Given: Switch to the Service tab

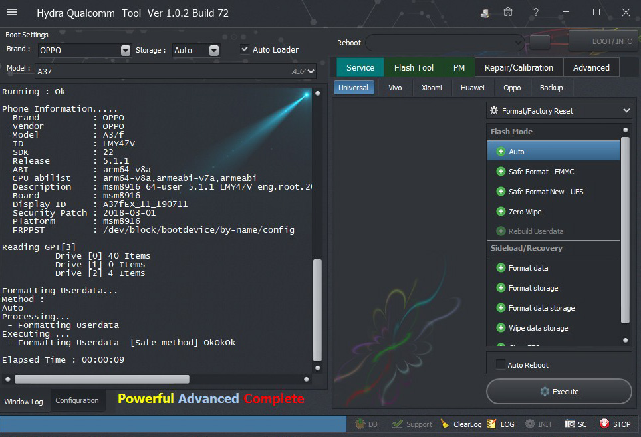Looking at the screenshot, I should (x=360, y=67).
